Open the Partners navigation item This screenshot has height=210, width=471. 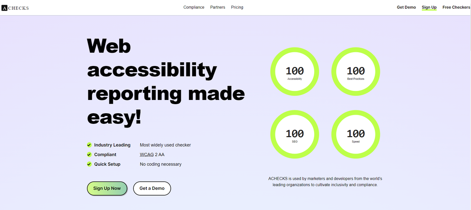pos(218,7)
